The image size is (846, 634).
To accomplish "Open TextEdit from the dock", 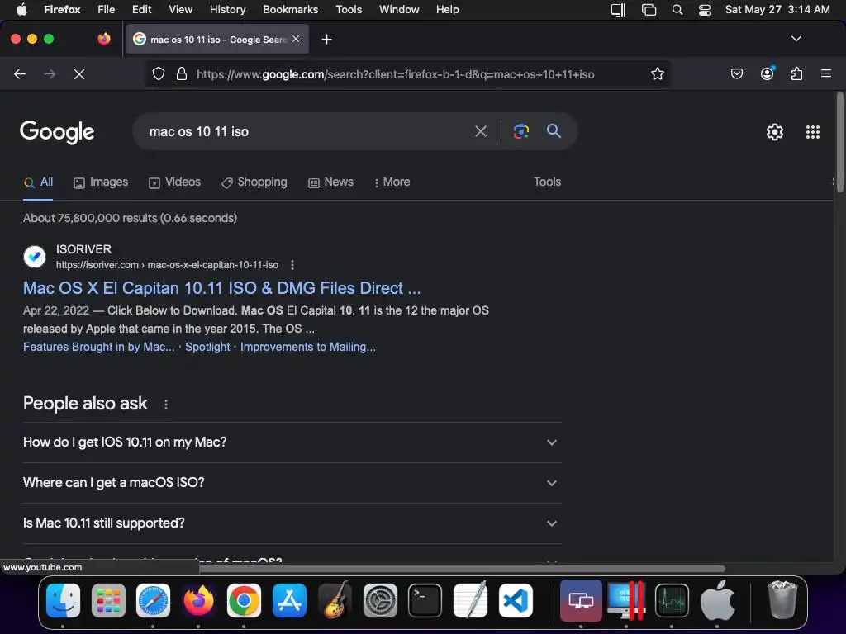I will [470, 601].
